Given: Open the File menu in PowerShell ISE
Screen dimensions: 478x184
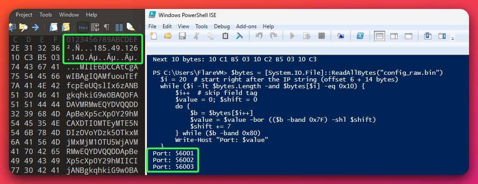Looking at the screenshot, I should [152, 26].
